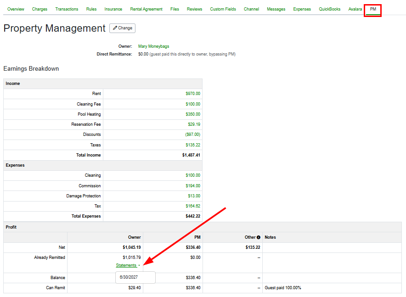The image size is (406, 297).
Task: Click Owner Can Remit value $29.40
Action: [135, 288]
